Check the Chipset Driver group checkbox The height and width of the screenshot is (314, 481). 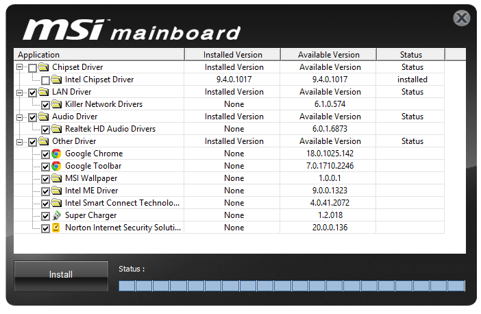coord(32,68)
